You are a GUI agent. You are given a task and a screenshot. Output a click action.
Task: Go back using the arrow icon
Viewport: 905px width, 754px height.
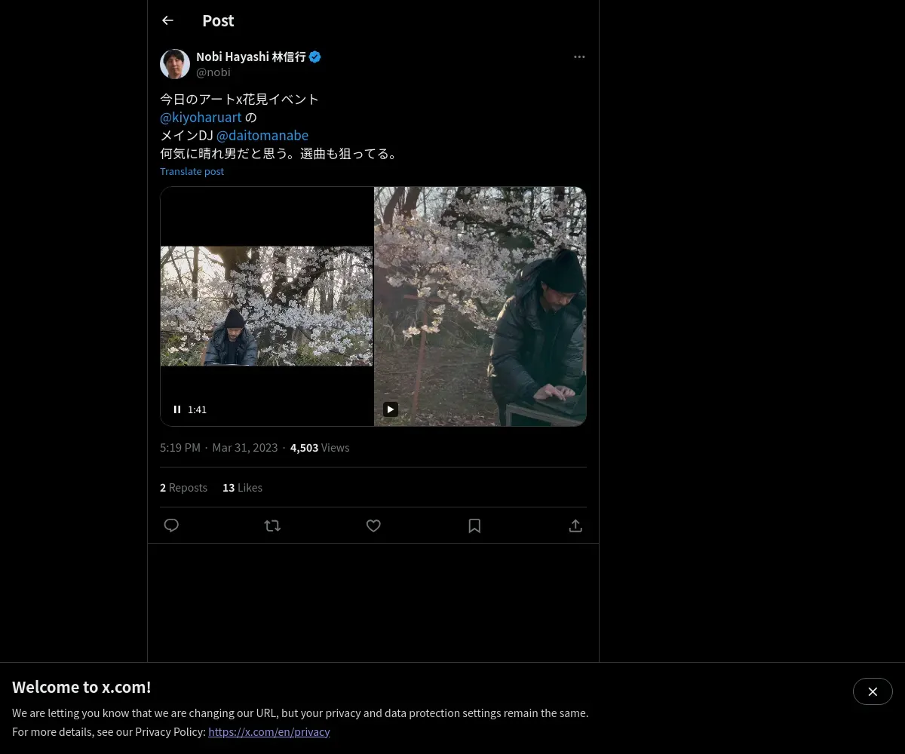[167, 20]
